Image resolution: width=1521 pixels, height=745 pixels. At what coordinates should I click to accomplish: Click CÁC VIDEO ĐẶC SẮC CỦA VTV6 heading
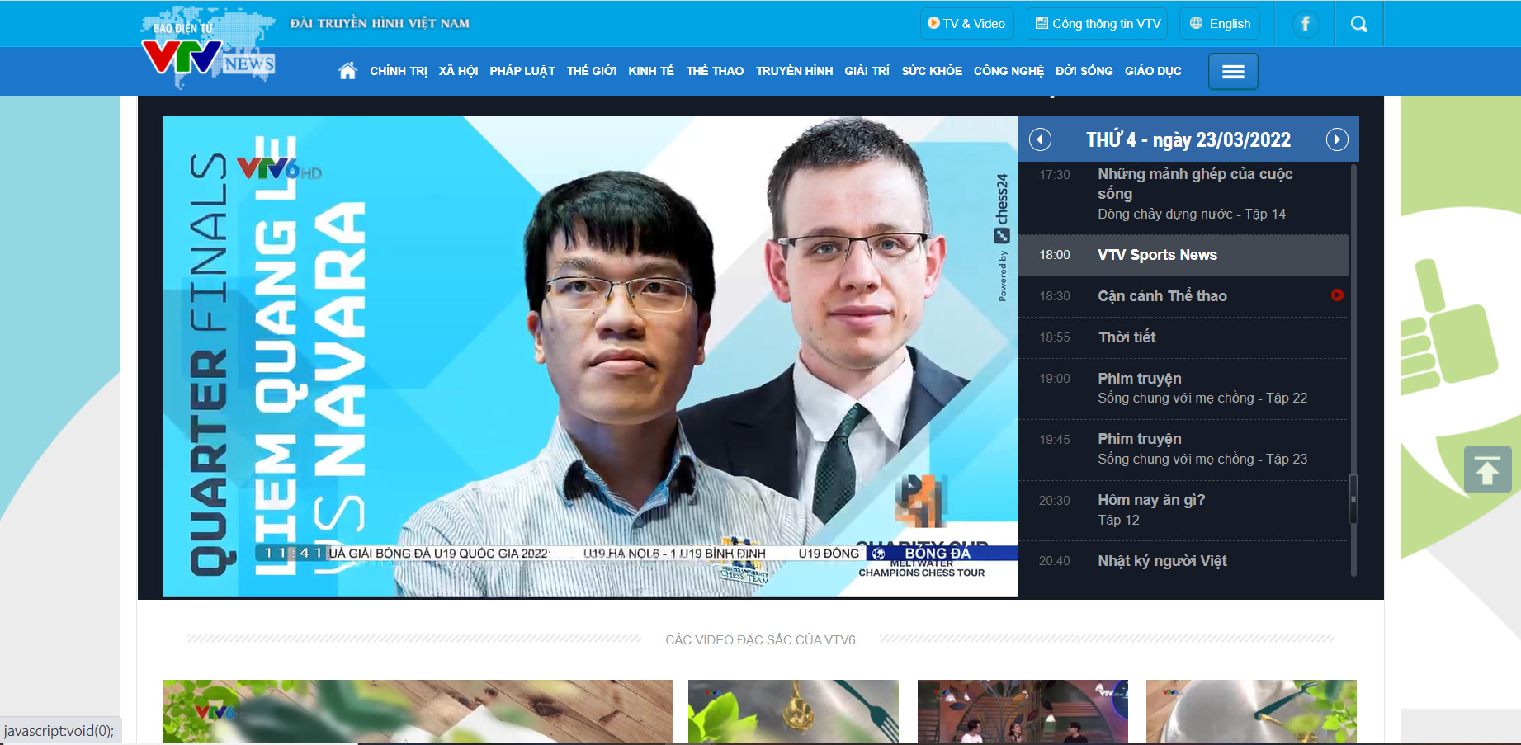[x=760, y=639]
